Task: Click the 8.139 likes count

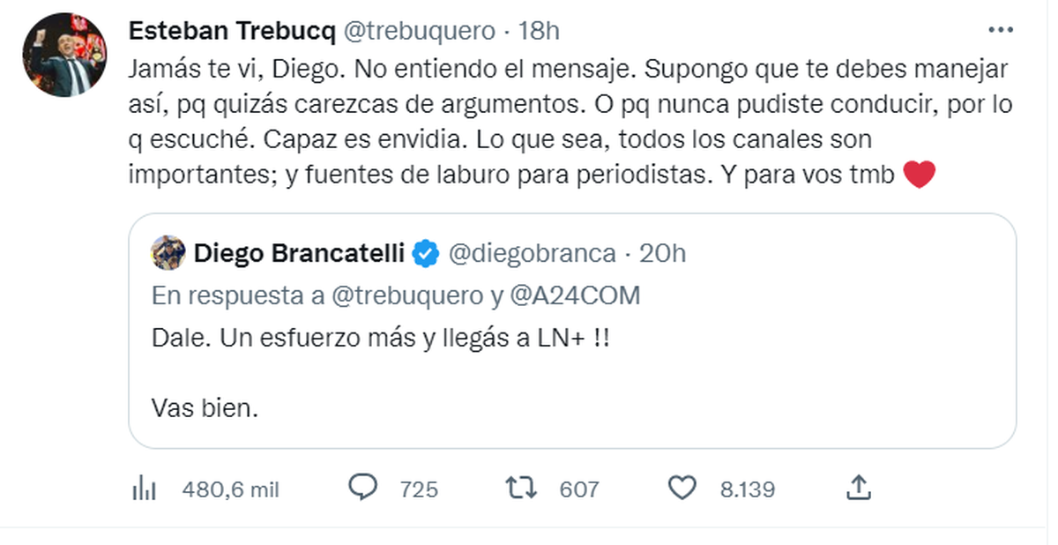Action: (x=747, y=489)
